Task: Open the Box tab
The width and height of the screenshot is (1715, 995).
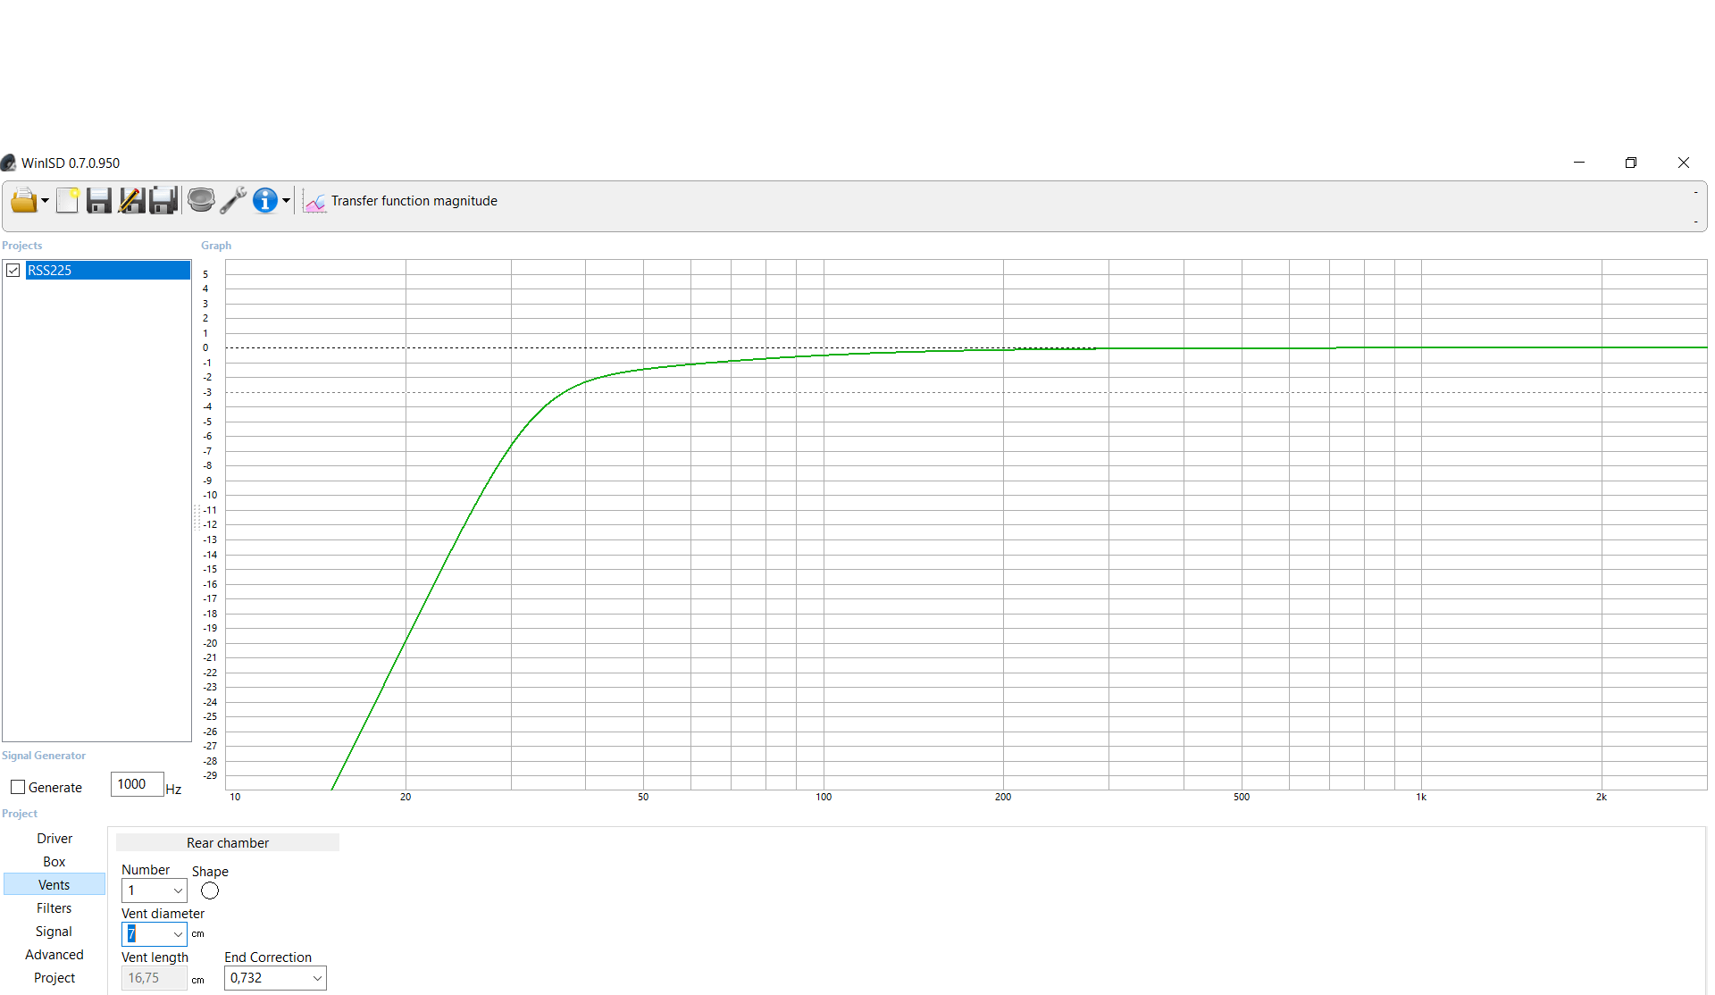Action: 54,862
